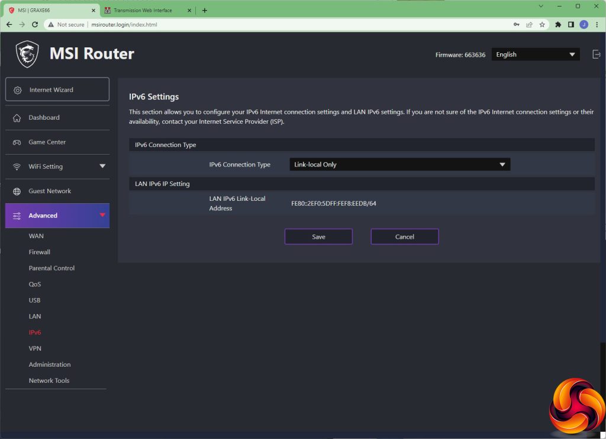606x439 pixels.
Task: Open Administration settings
Action: [50, 364]
